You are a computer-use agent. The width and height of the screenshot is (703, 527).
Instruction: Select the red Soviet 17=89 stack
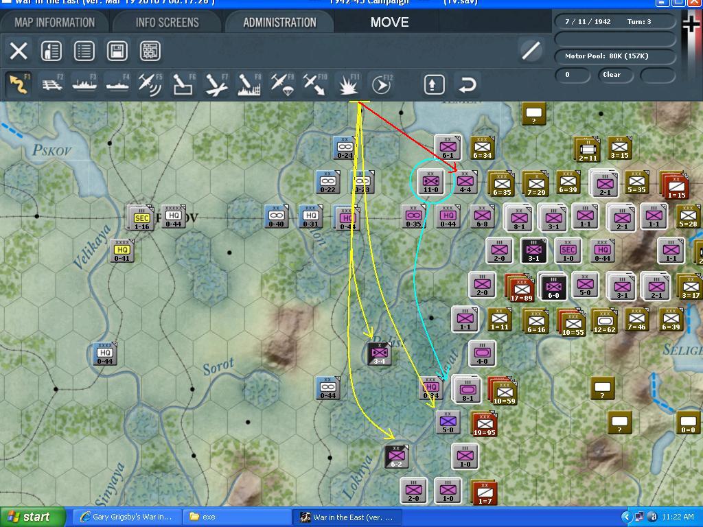520,288
